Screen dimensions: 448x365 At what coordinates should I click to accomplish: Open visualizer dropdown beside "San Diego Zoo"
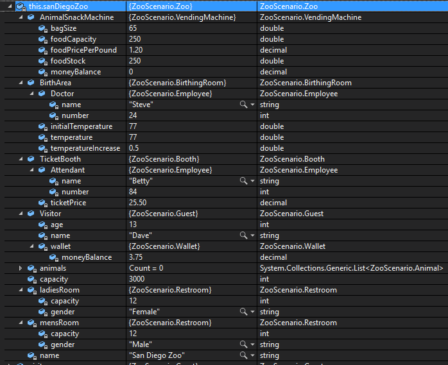click(253, 355)
